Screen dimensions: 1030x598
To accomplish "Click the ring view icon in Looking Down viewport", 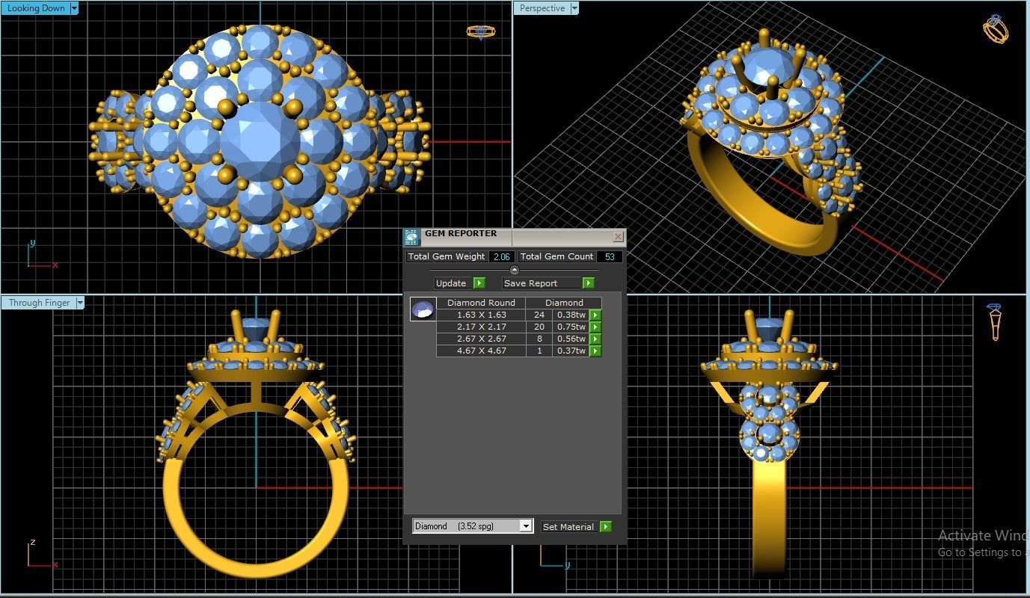I will 480,32.
